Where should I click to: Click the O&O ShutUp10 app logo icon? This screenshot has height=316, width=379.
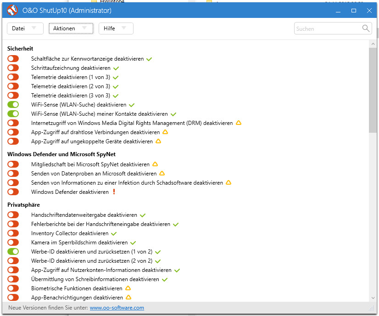click(x=12, y=10)
